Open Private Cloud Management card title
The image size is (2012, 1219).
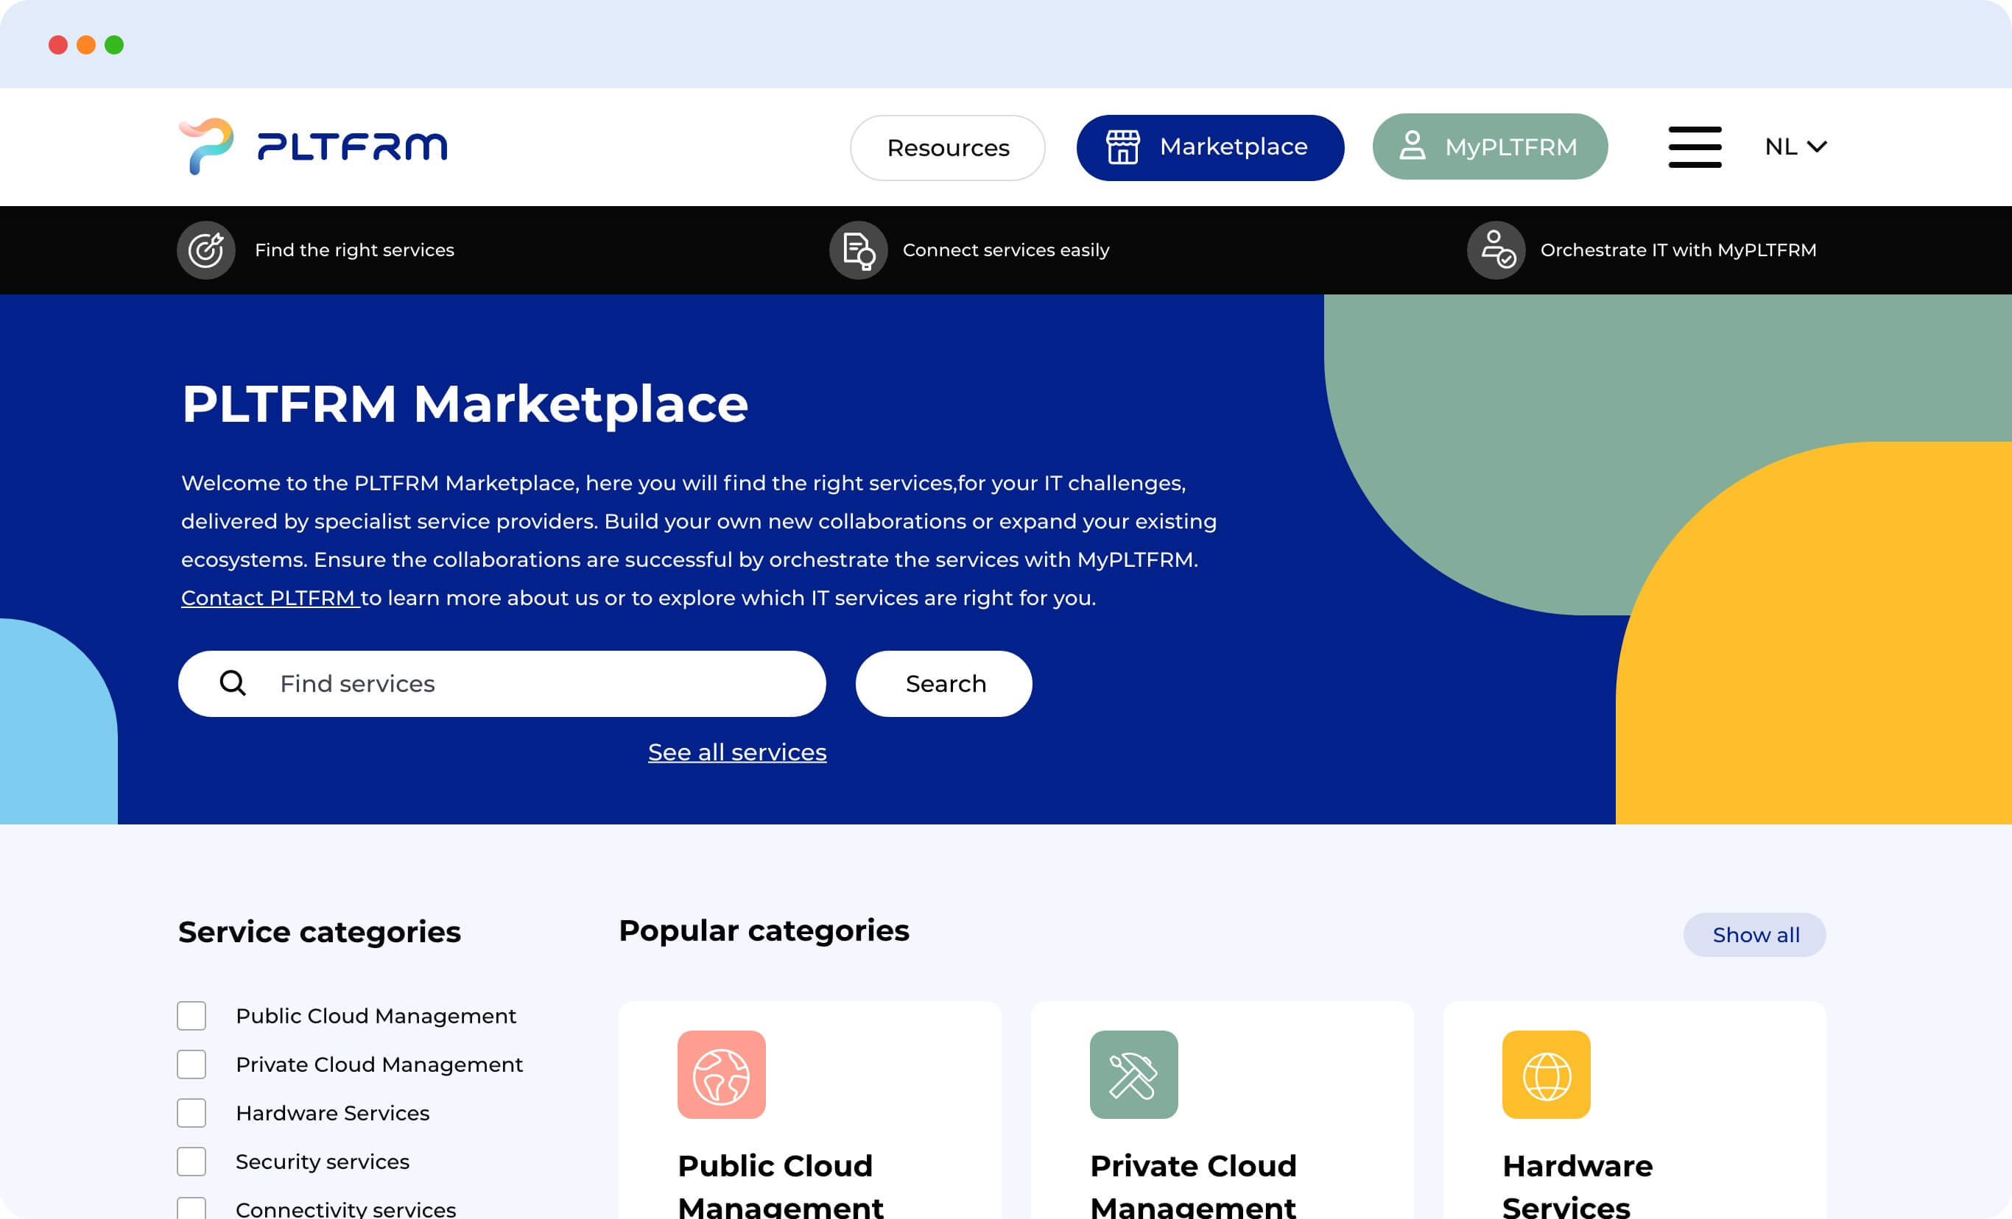click(1193, 1184)
